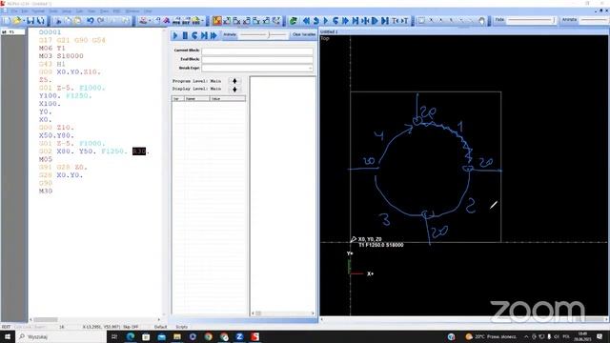Start debugging with the play icon

[x=175, y=36]
